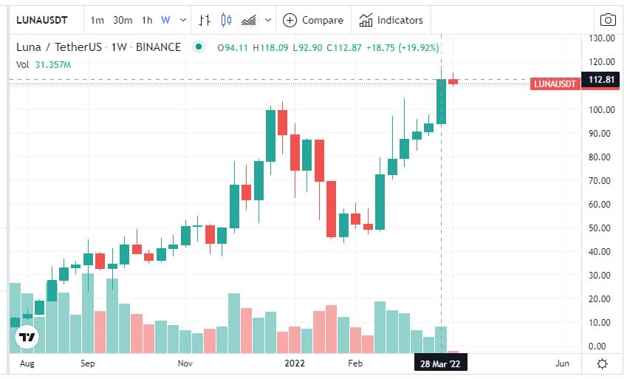630x379 pixels.
Task: Open the Indicators menu
Action: tap(391, 20)
